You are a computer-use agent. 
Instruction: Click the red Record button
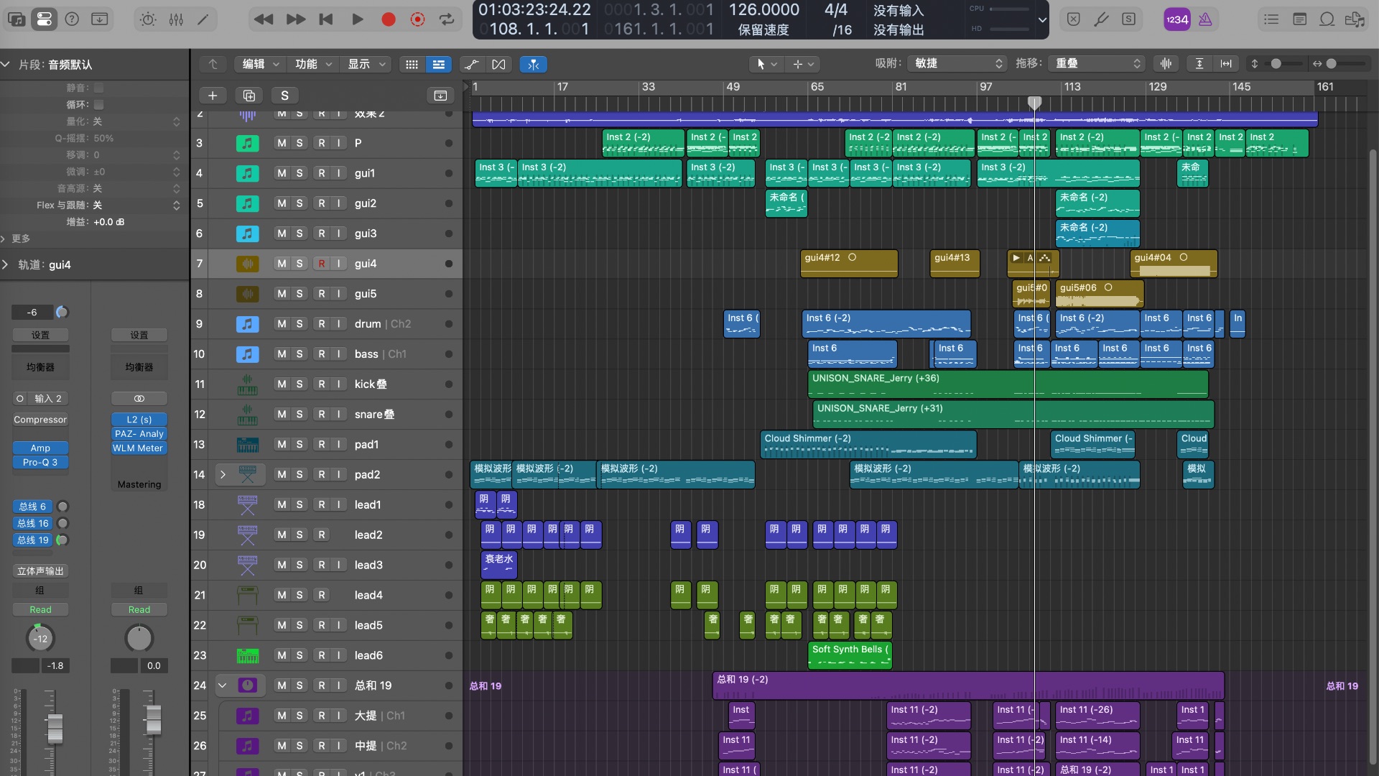click(x=388, y=19)
